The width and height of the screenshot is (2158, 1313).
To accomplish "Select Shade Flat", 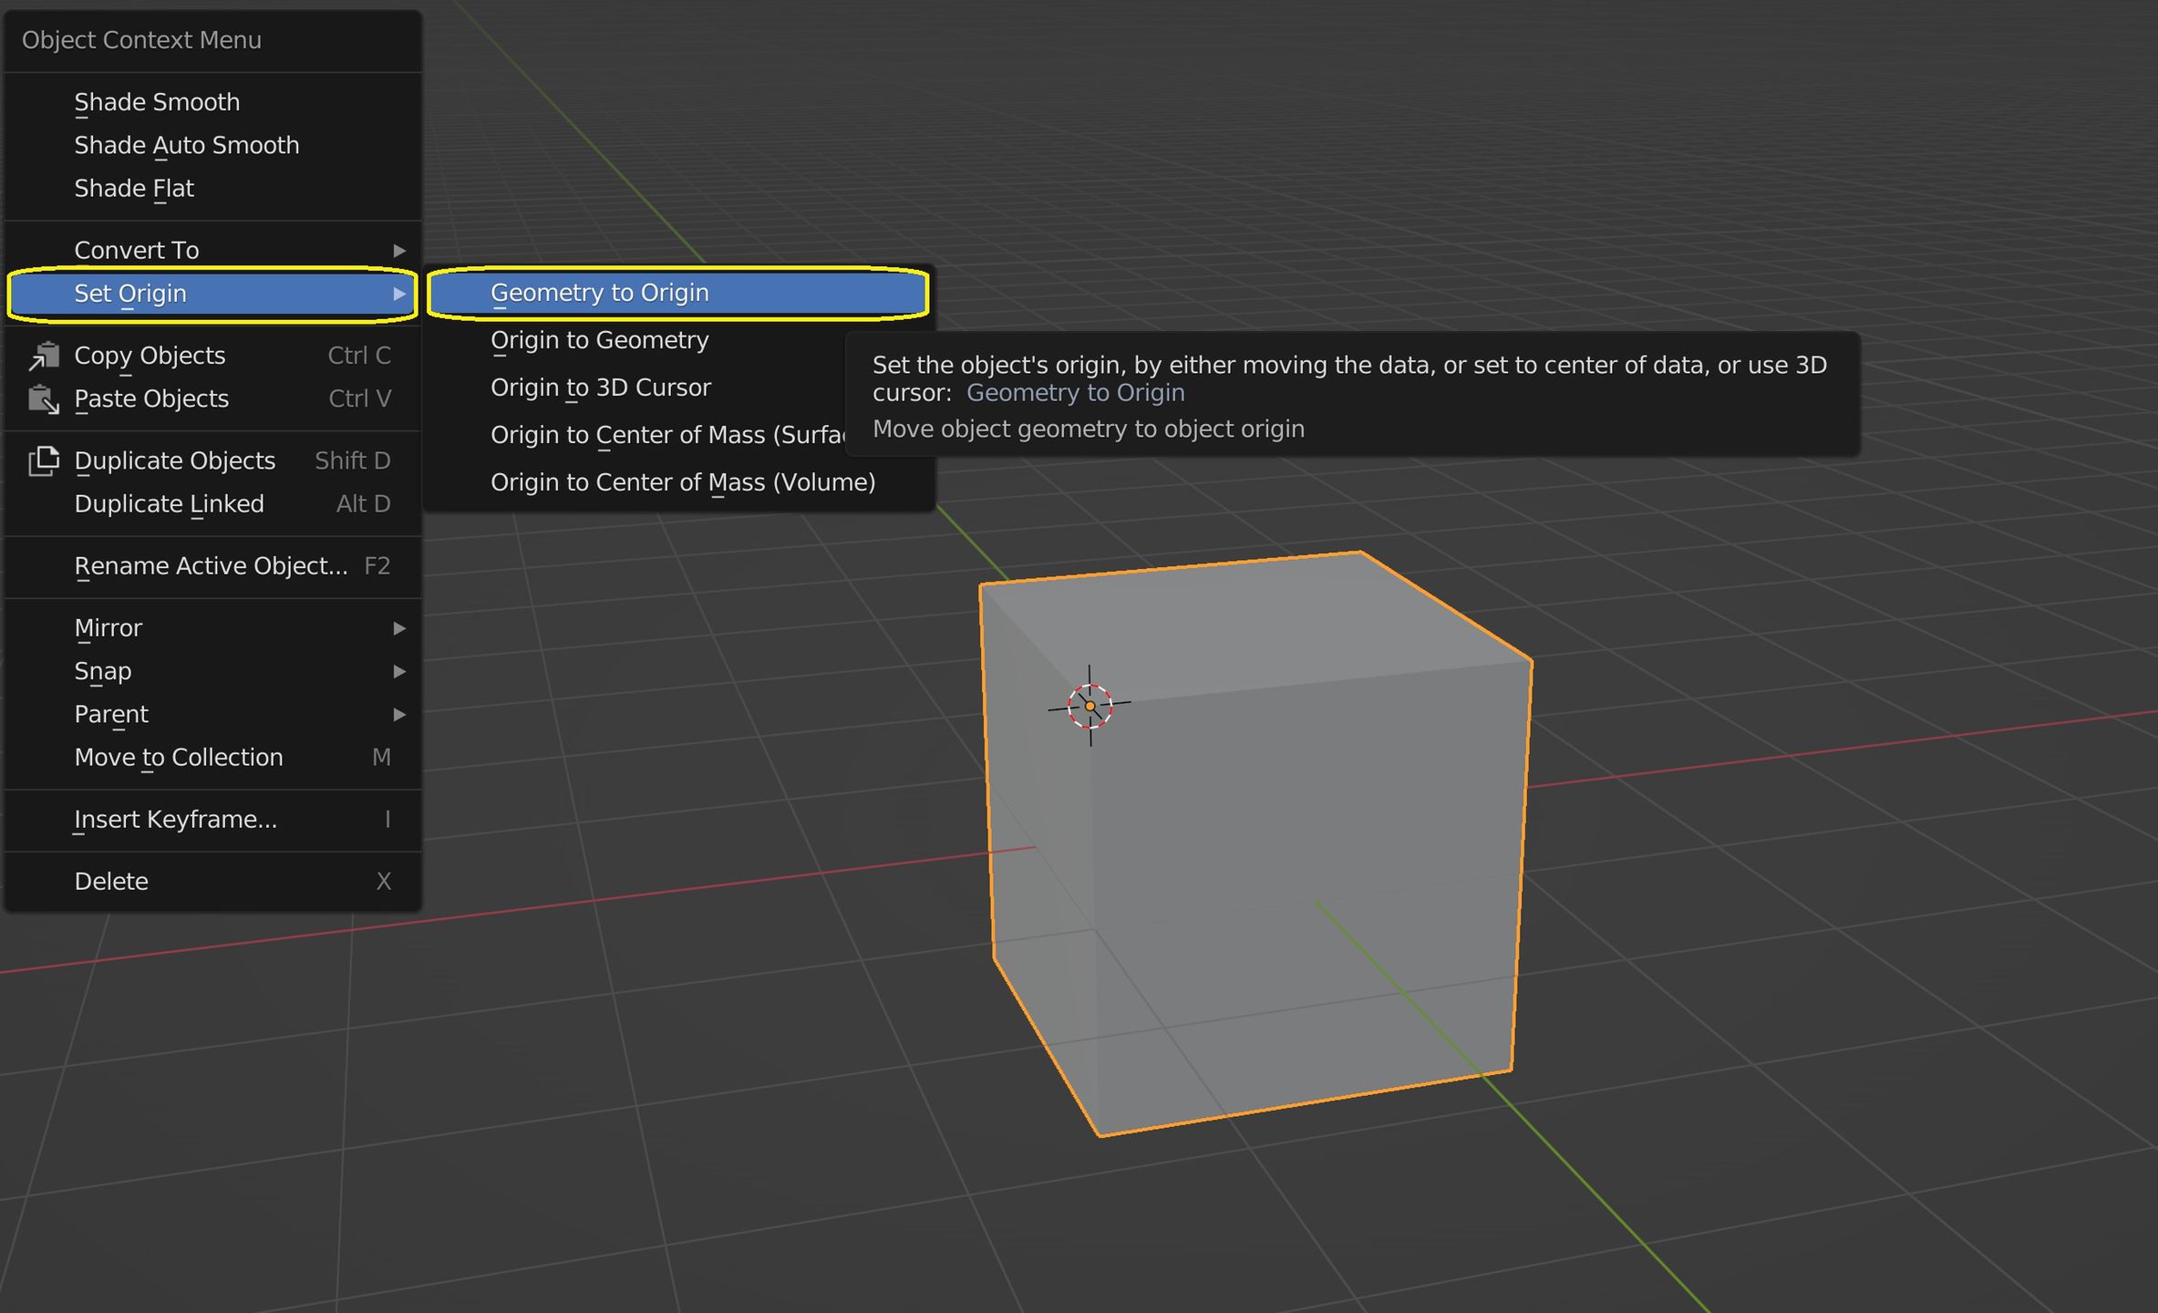I will [x=133, y=188].
